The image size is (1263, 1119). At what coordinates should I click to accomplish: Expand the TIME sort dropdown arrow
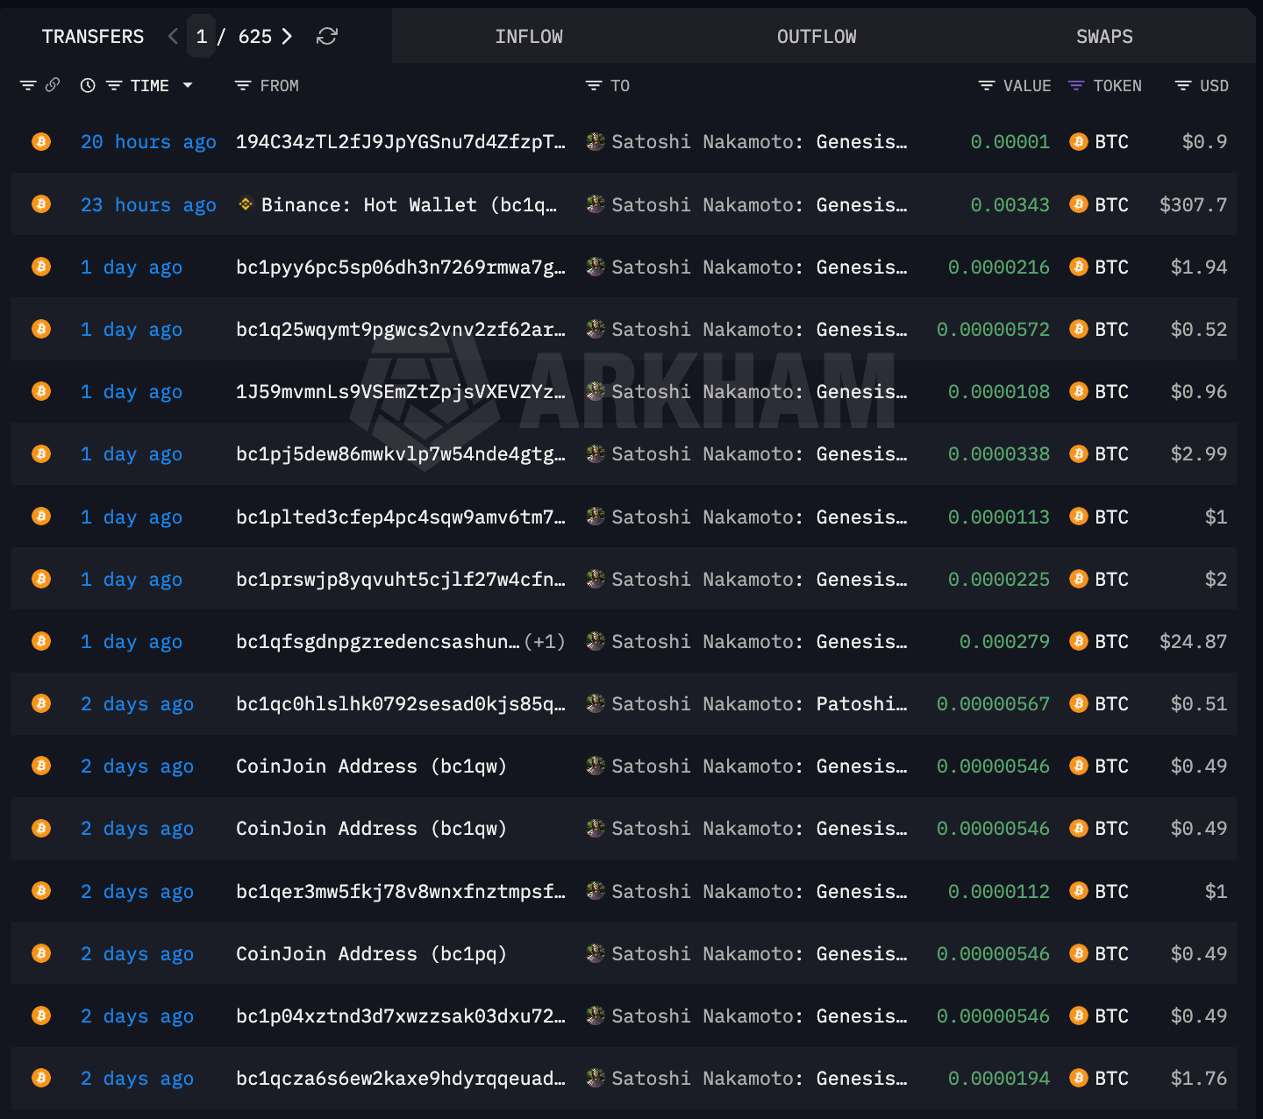click(x=188, y=85)
